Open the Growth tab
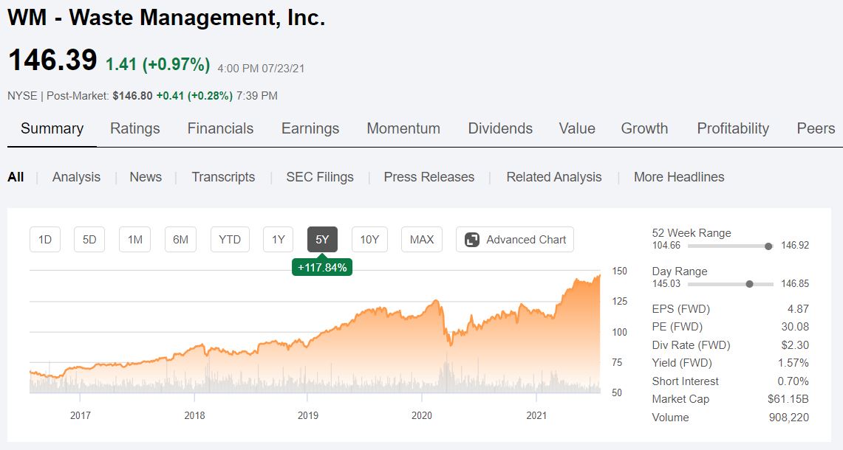This screenshot has height=450, width=843. click(644, 128)
